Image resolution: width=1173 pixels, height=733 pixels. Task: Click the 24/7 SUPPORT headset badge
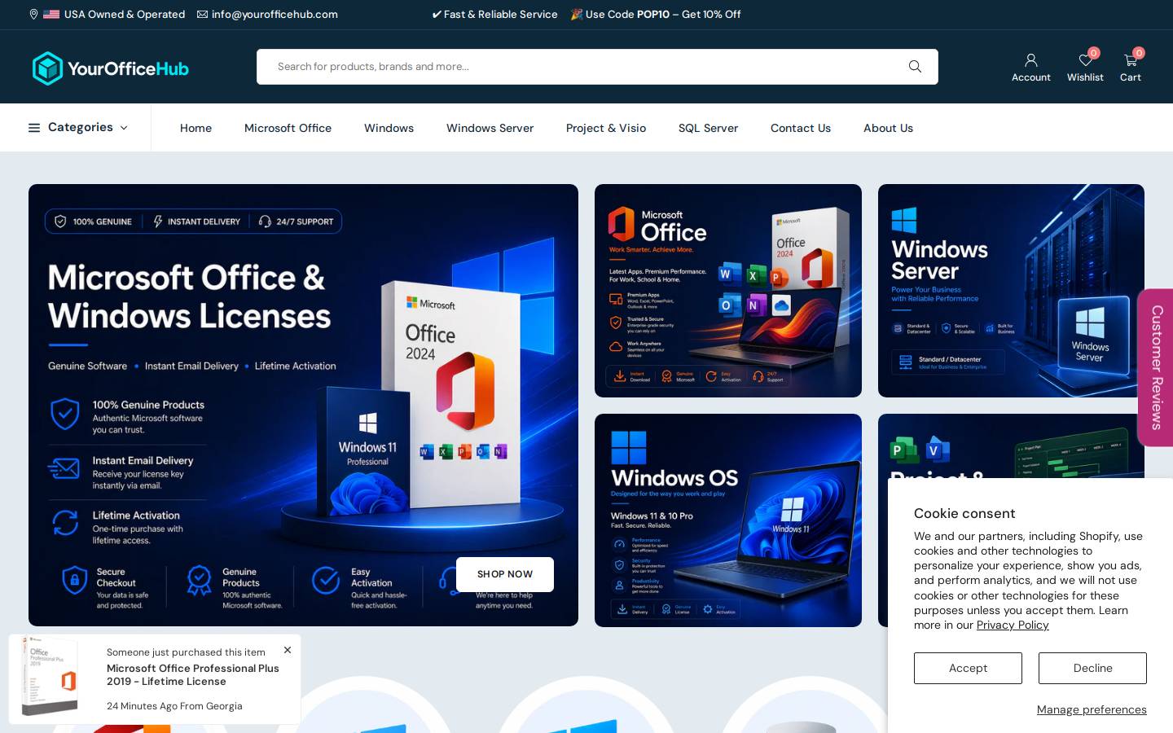coord(296,222)
